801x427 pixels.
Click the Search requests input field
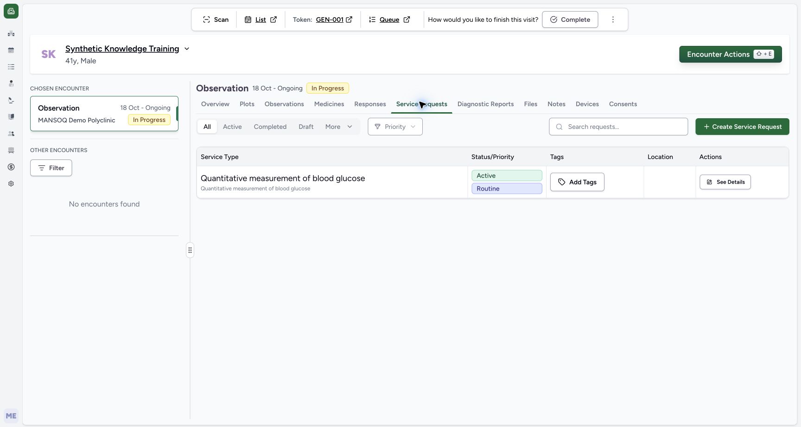click(x=618, y=127)
